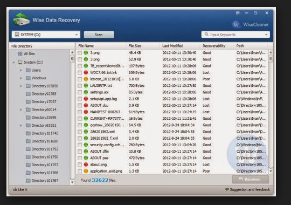Image resolution: width=291 pixels, height=205 pixels.
Task: Expand the Directory60014 node
Action: point(21,110)
